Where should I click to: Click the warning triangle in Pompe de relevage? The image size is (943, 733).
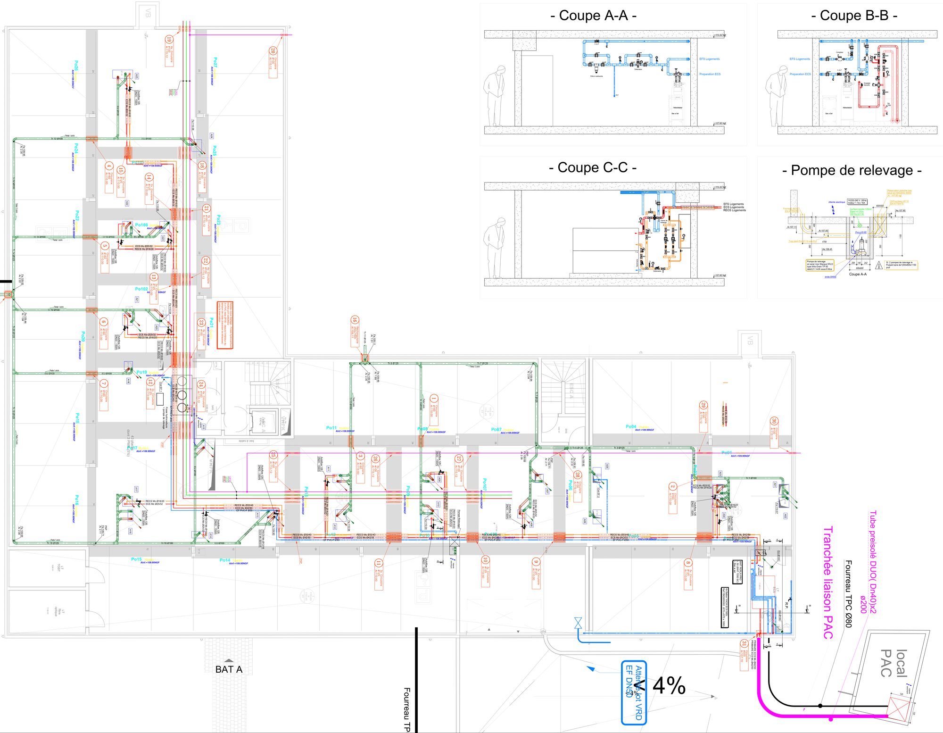[x=879, y=266]
